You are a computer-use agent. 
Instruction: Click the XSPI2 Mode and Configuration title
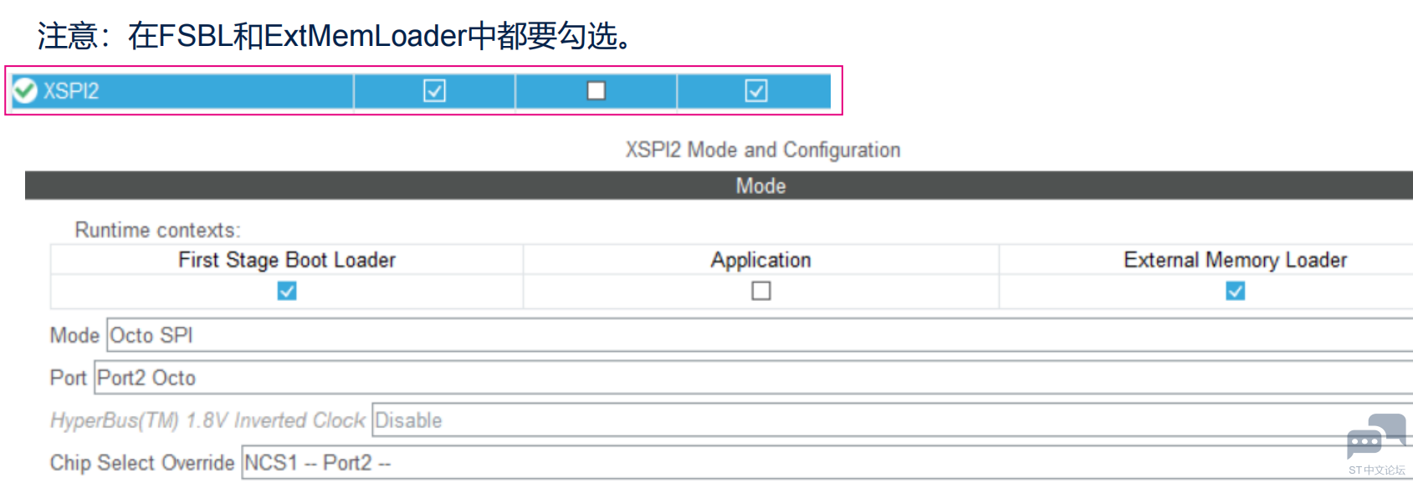pos(762,150)
